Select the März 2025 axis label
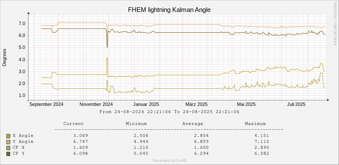 coord(197,104)
